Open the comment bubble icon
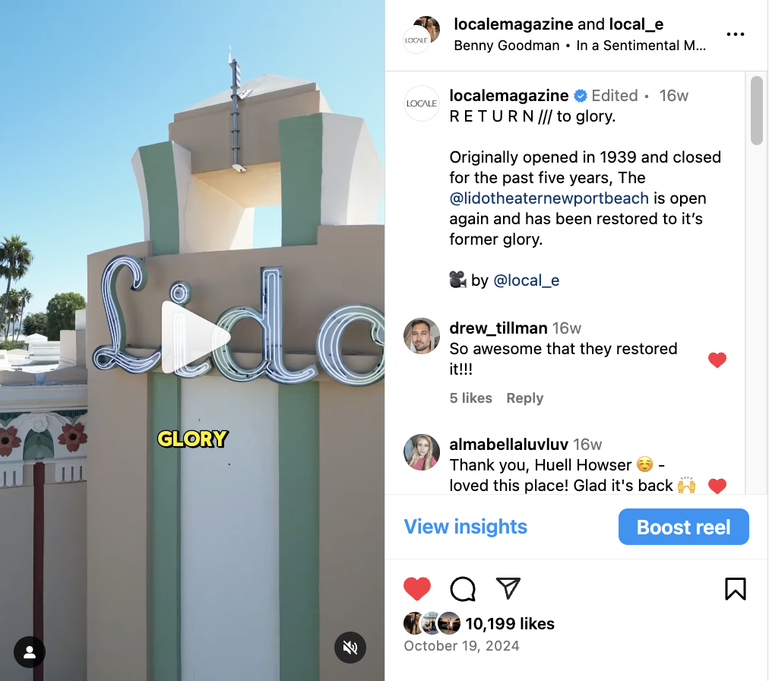769x681 pixels. pos(463,589)
